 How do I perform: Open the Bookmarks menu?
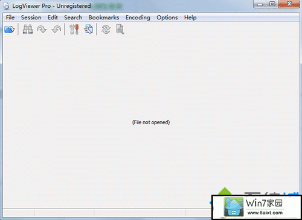point(104,17)
